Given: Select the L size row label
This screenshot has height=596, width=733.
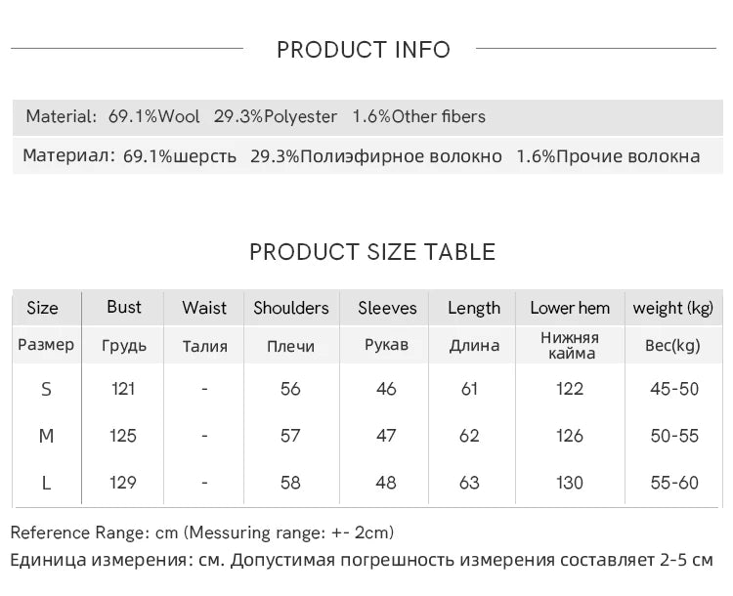Looking at the screenshot, I should click(46, 483).
